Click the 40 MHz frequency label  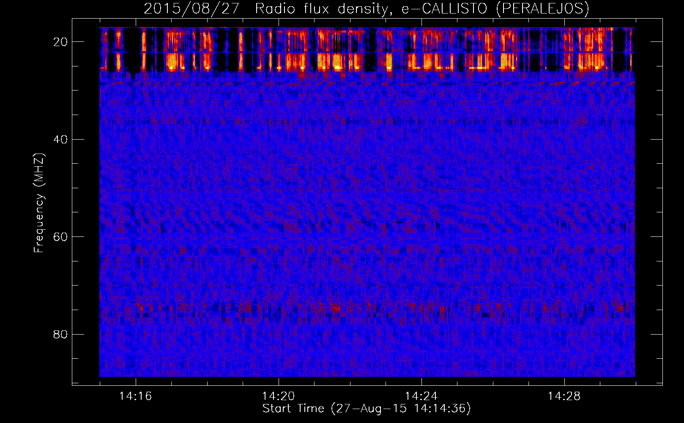[x=61, y=140]
